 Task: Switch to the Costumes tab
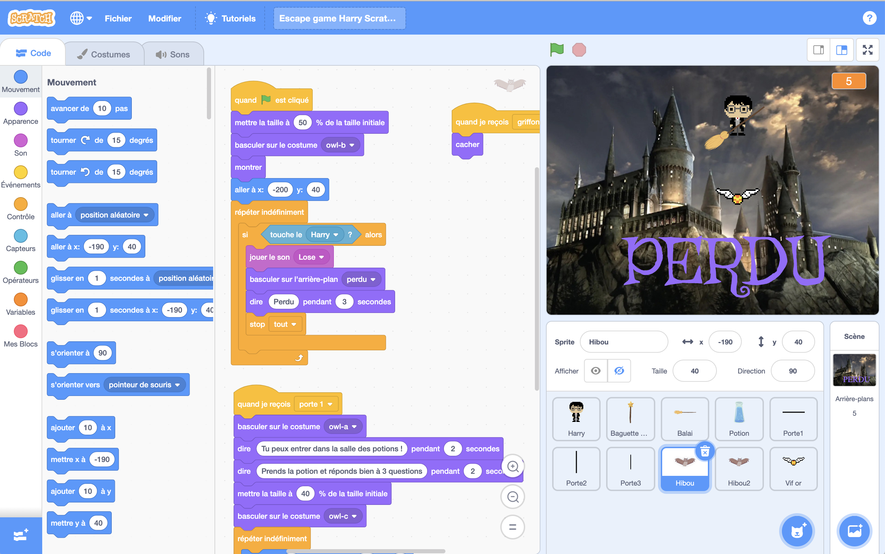[104, 54]
